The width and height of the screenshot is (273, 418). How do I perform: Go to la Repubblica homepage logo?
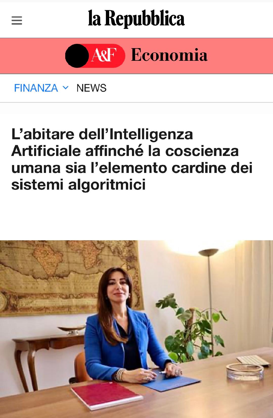coord(136,18)
